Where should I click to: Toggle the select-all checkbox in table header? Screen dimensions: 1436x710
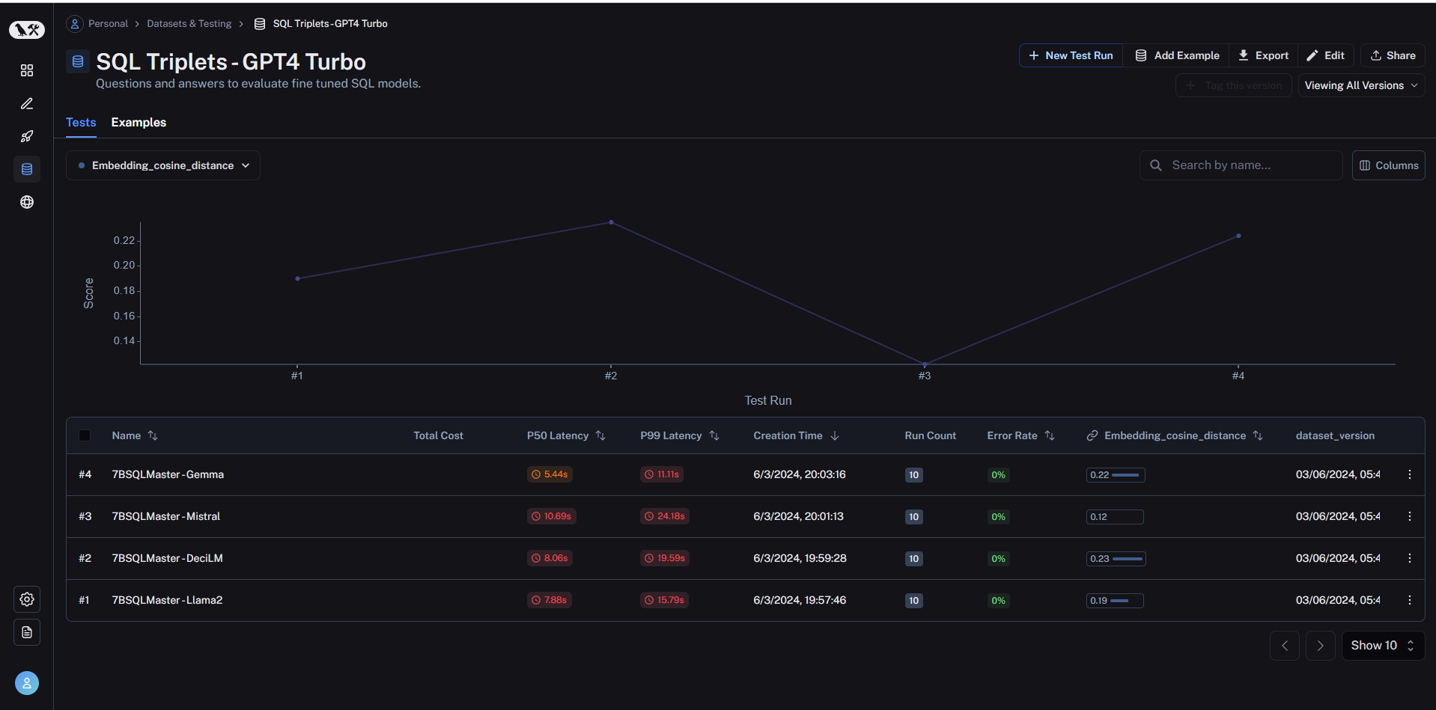(85, 435)
